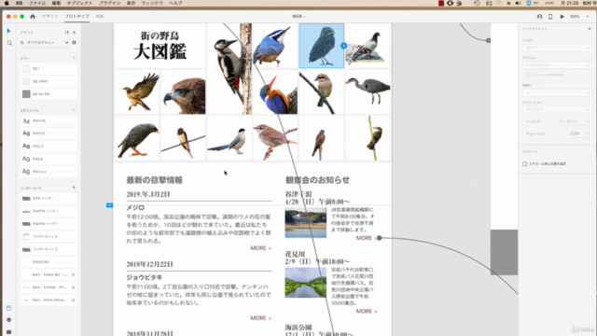
Task: Click the document link icon in Assets header
Action: coord(66,33)
